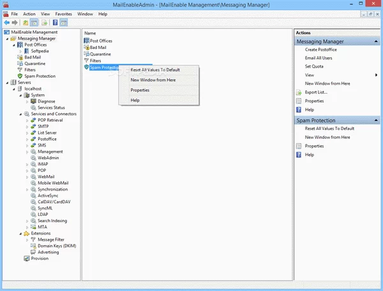Toggle the Show/Hide Action Pane toolbar icon

64,23
